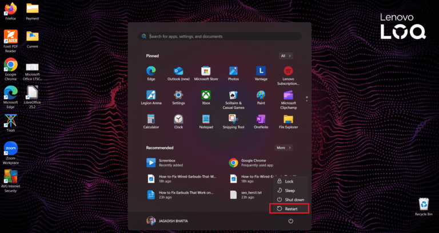Open the Xbox app
The image size is (439, 233).
(206, 97)
